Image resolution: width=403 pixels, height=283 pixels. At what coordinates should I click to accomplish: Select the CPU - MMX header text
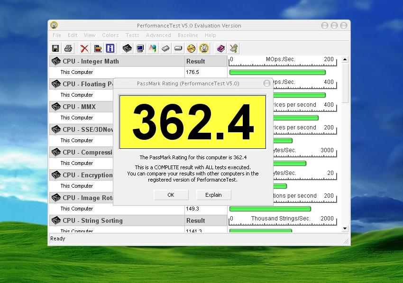[x=79, y=107]
